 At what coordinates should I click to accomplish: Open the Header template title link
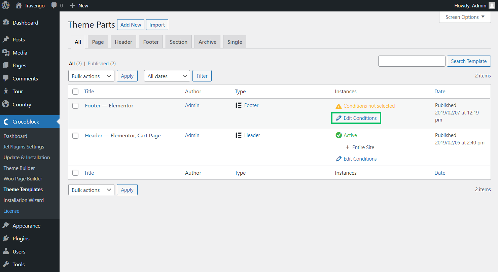94,136
